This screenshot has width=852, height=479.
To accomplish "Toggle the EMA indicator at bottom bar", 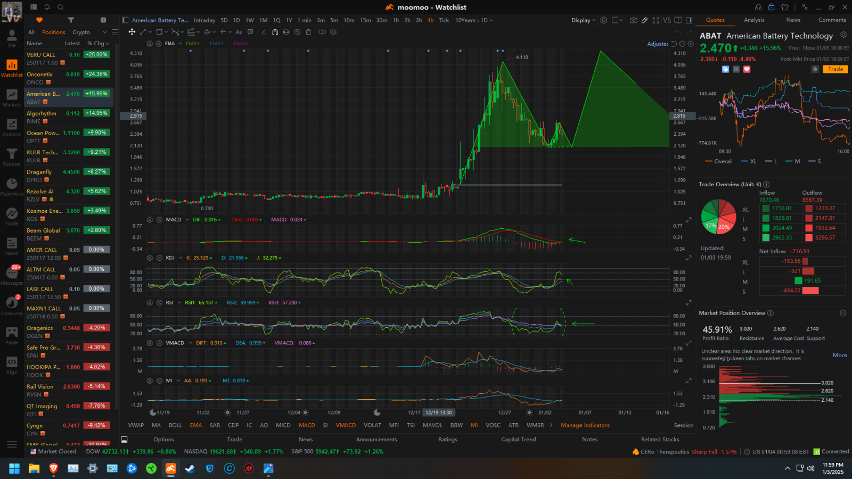I will 196,425.
